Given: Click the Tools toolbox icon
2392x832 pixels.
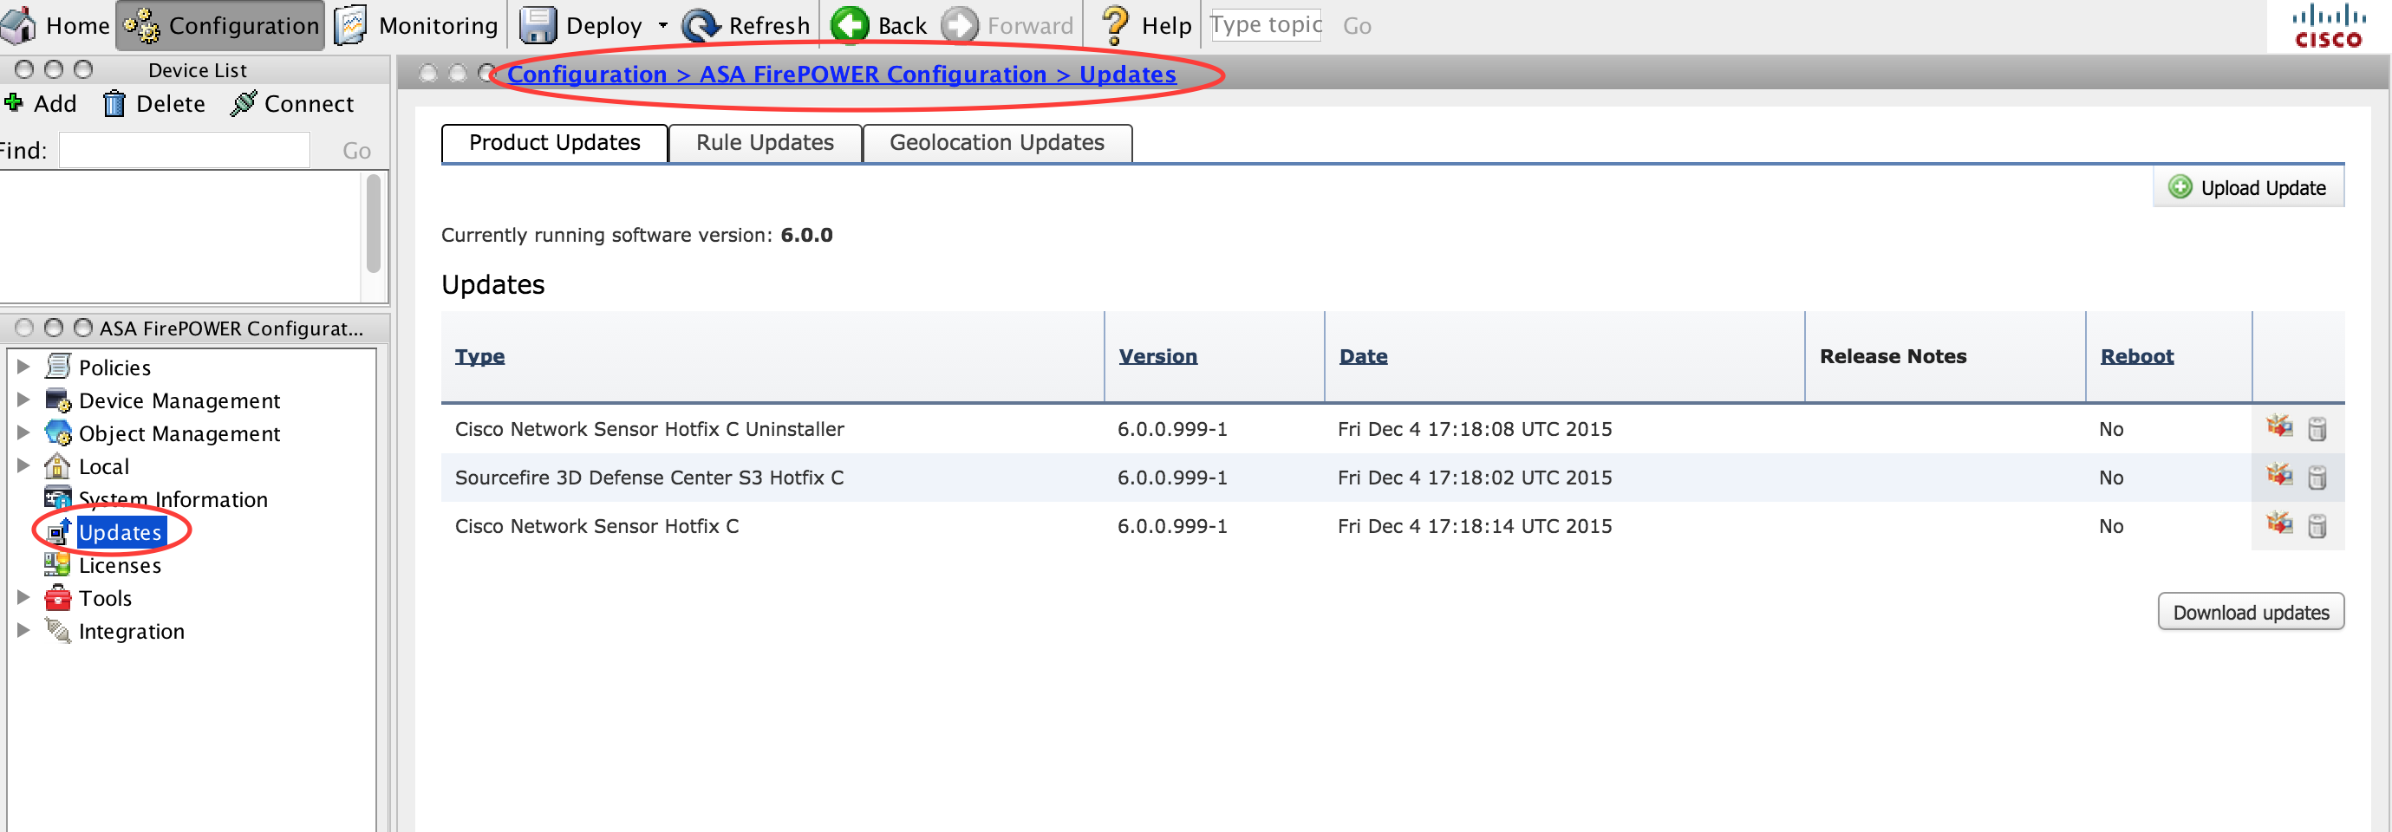Looking at the screenshot, I should tap(57, 598).
